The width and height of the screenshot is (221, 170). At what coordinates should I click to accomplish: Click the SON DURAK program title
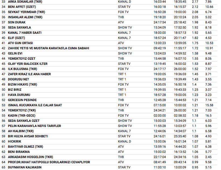(x=17, y=22)
